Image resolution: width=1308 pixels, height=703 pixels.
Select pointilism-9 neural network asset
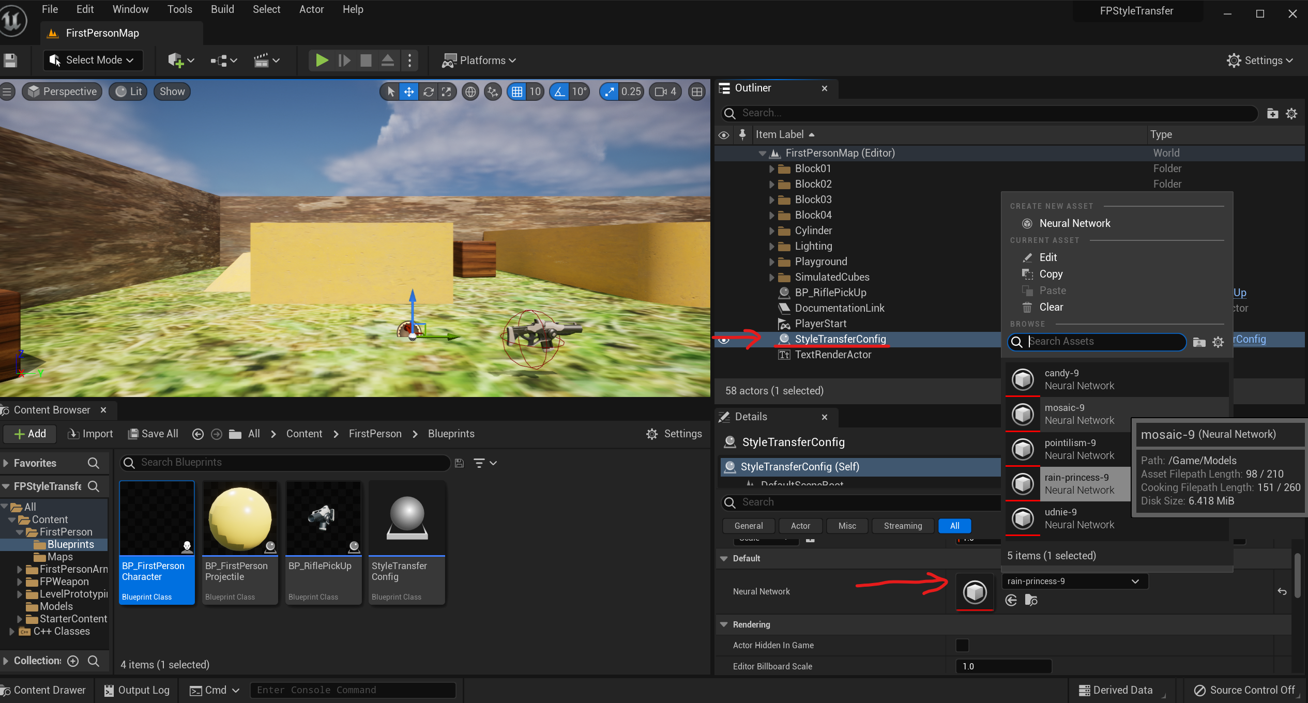coord(1068,449)
